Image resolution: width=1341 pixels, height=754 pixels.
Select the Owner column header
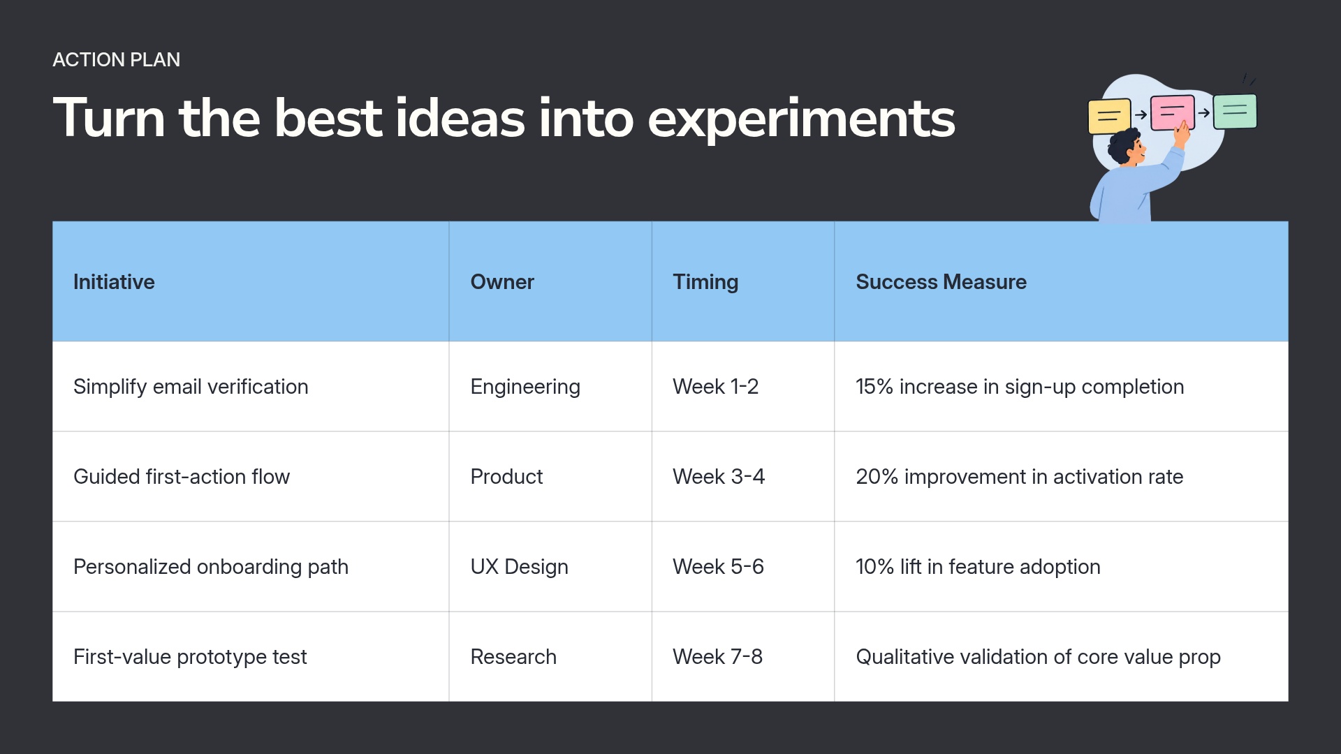pos(550,281)
